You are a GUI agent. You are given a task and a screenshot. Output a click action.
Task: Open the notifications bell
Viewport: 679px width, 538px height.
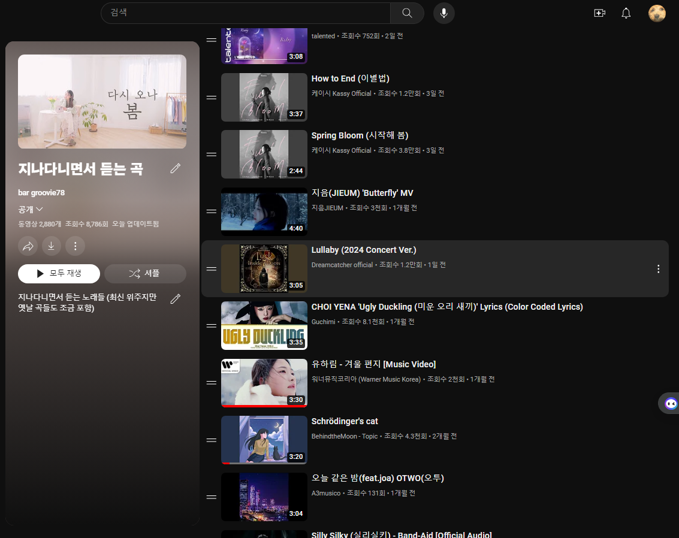[626, 13]
